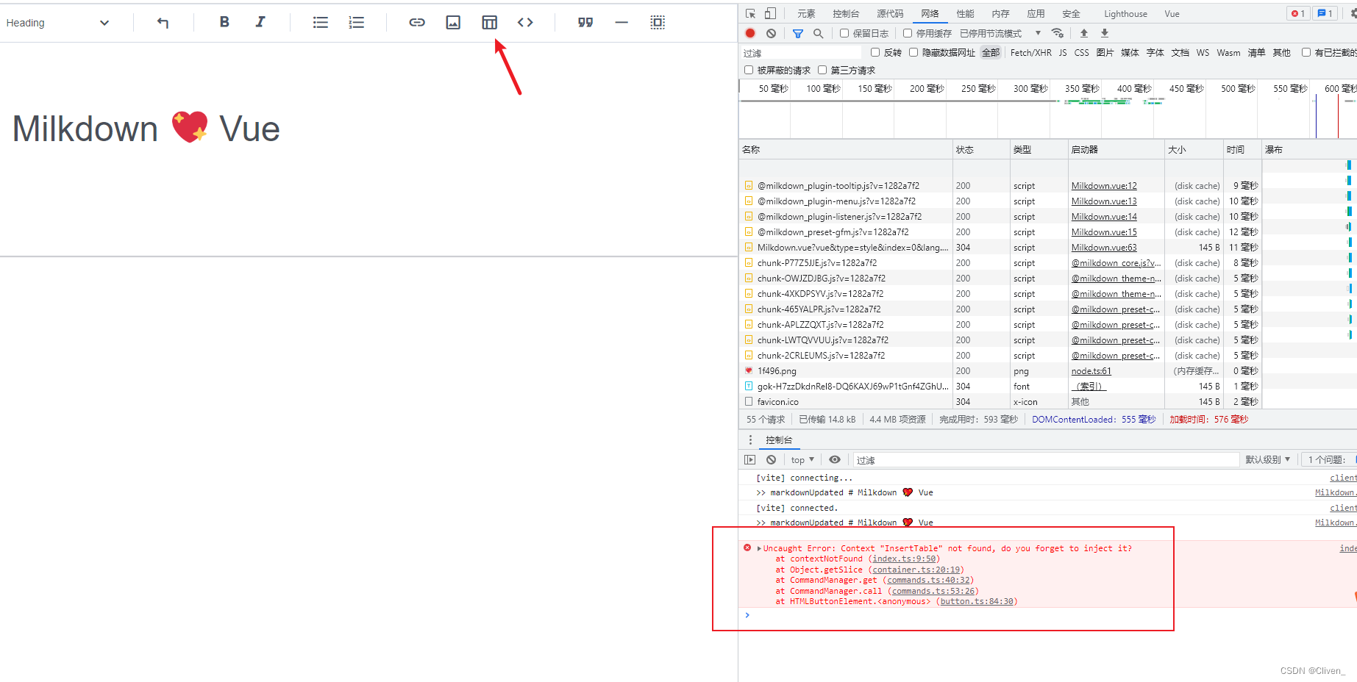
Task: Toggle device toolbar in DevTools
Action: [x=770, y=13]
